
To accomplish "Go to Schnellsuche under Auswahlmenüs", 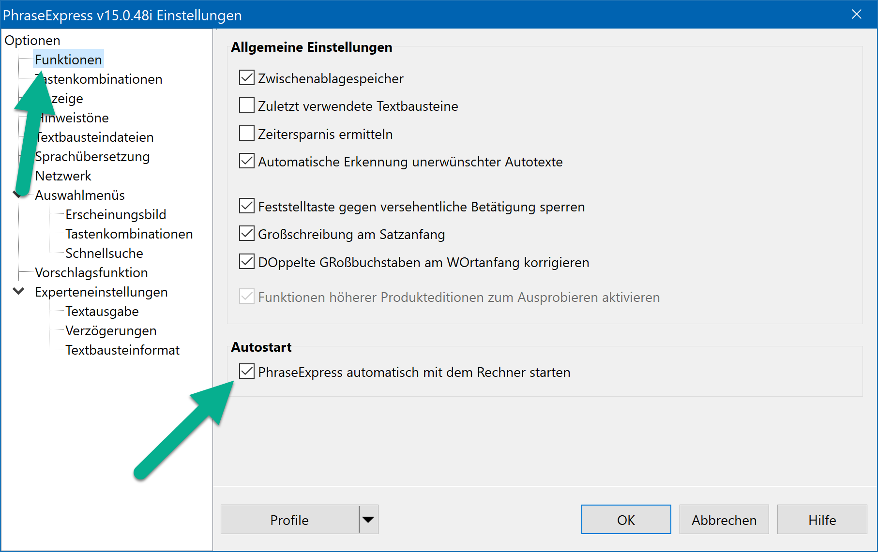I will 104,253.
